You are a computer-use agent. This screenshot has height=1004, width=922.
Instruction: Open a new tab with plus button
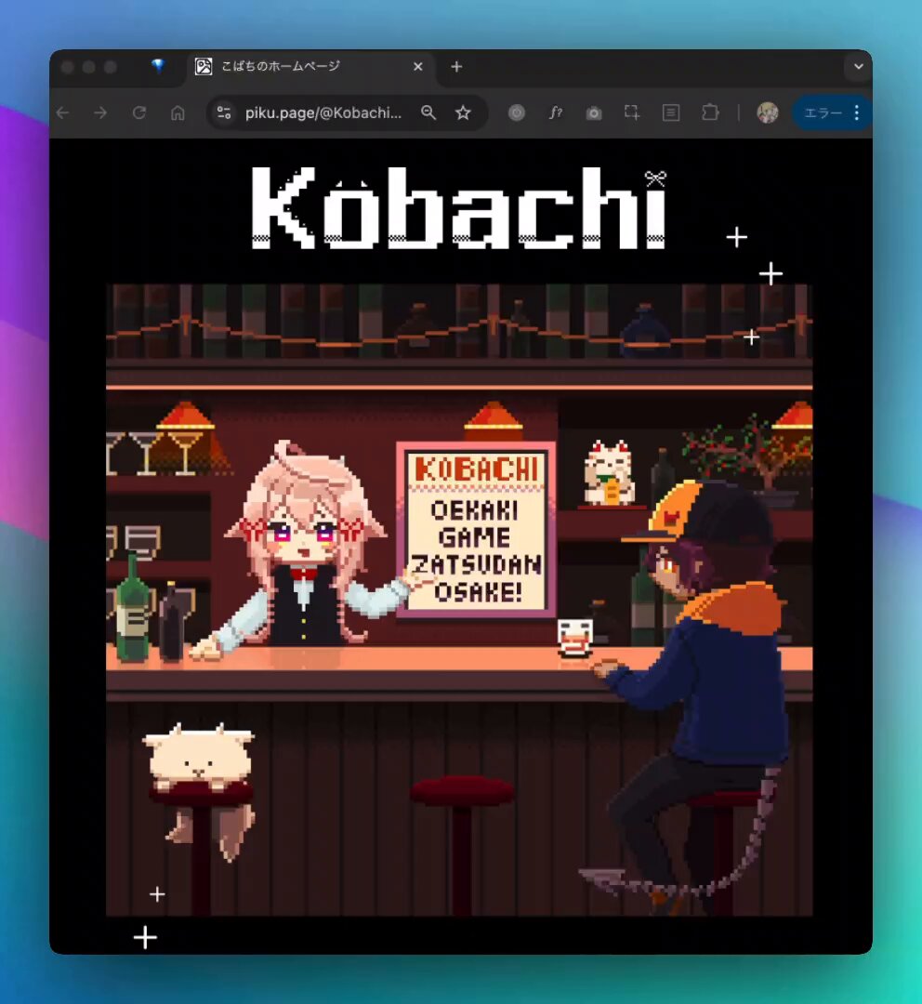tap(456, 67)
